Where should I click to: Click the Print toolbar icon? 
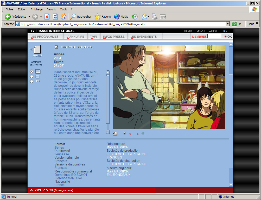(155, 17)
